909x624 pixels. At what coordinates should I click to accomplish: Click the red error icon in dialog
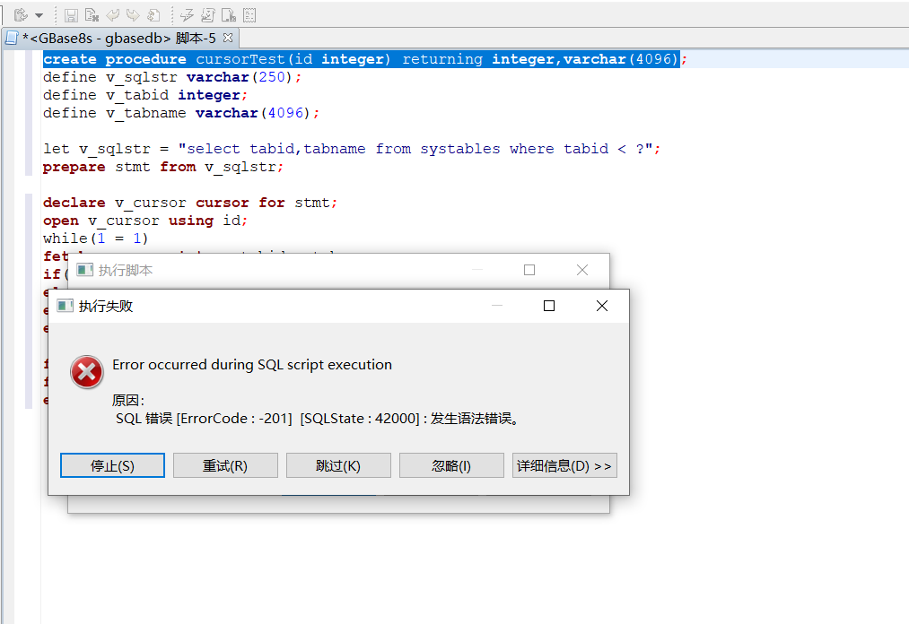(x=87, y=372)
